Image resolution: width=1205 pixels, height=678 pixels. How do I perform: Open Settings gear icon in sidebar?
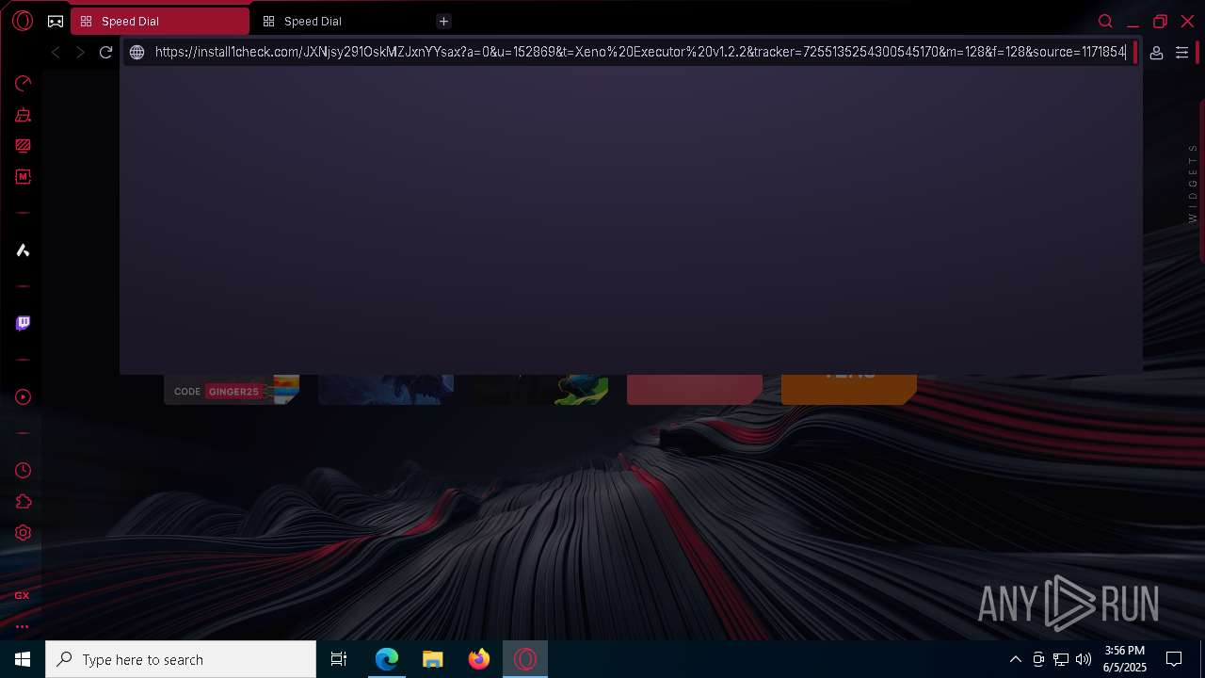click(x=23, y=533)
